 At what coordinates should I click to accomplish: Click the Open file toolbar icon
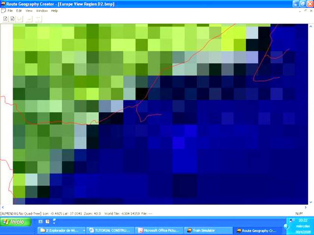tap(12, 18)
